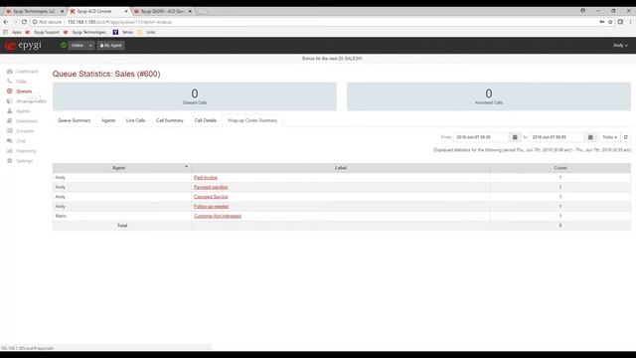Screen dimensions: 636x358
Task: Switch to the Call Details tab
Action: tap(206, 120)
